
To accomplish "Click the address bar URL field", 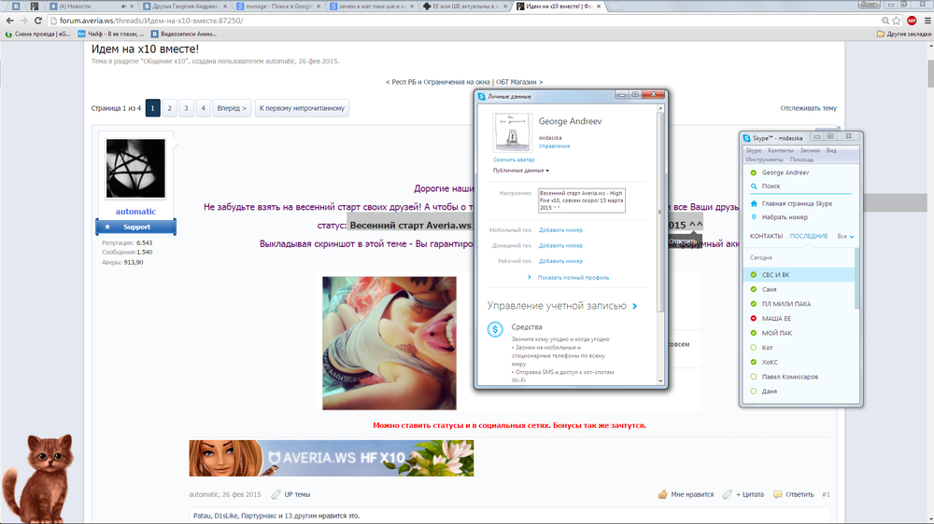I will [464, 21].
